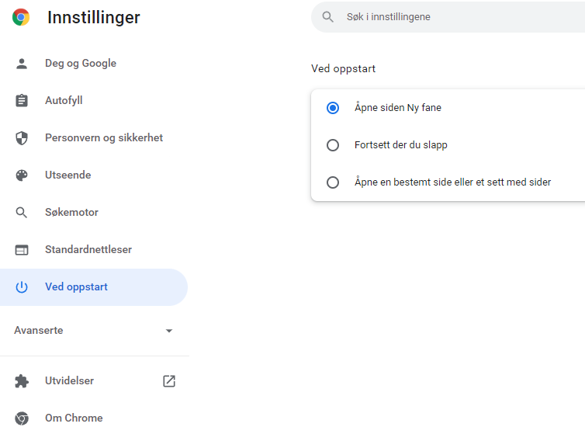The height and width of the screenshot is (434, 585).
Task: Go to the Utseende settings section
Action: click(x=68, y=175)
